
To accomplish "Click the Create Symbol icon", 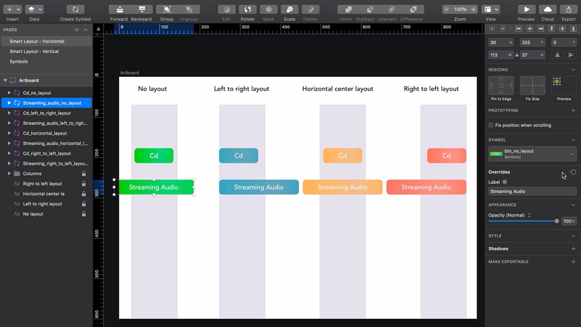I will [75, 9].
